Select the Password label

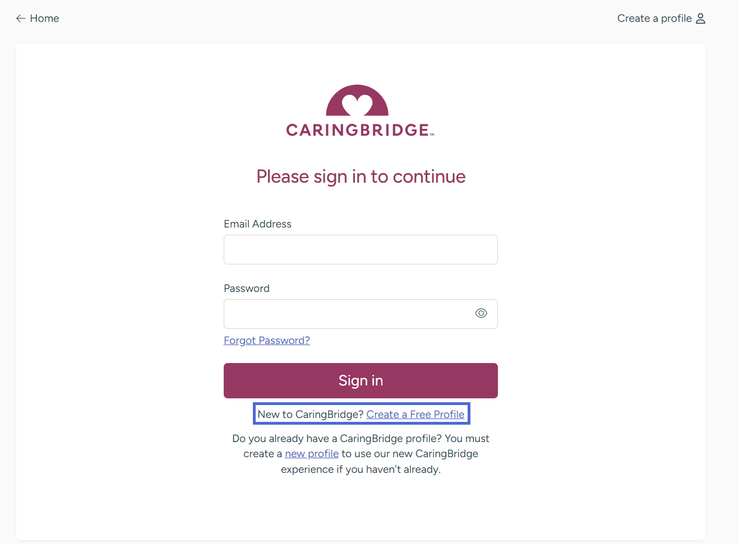click(x=246, y=288)
